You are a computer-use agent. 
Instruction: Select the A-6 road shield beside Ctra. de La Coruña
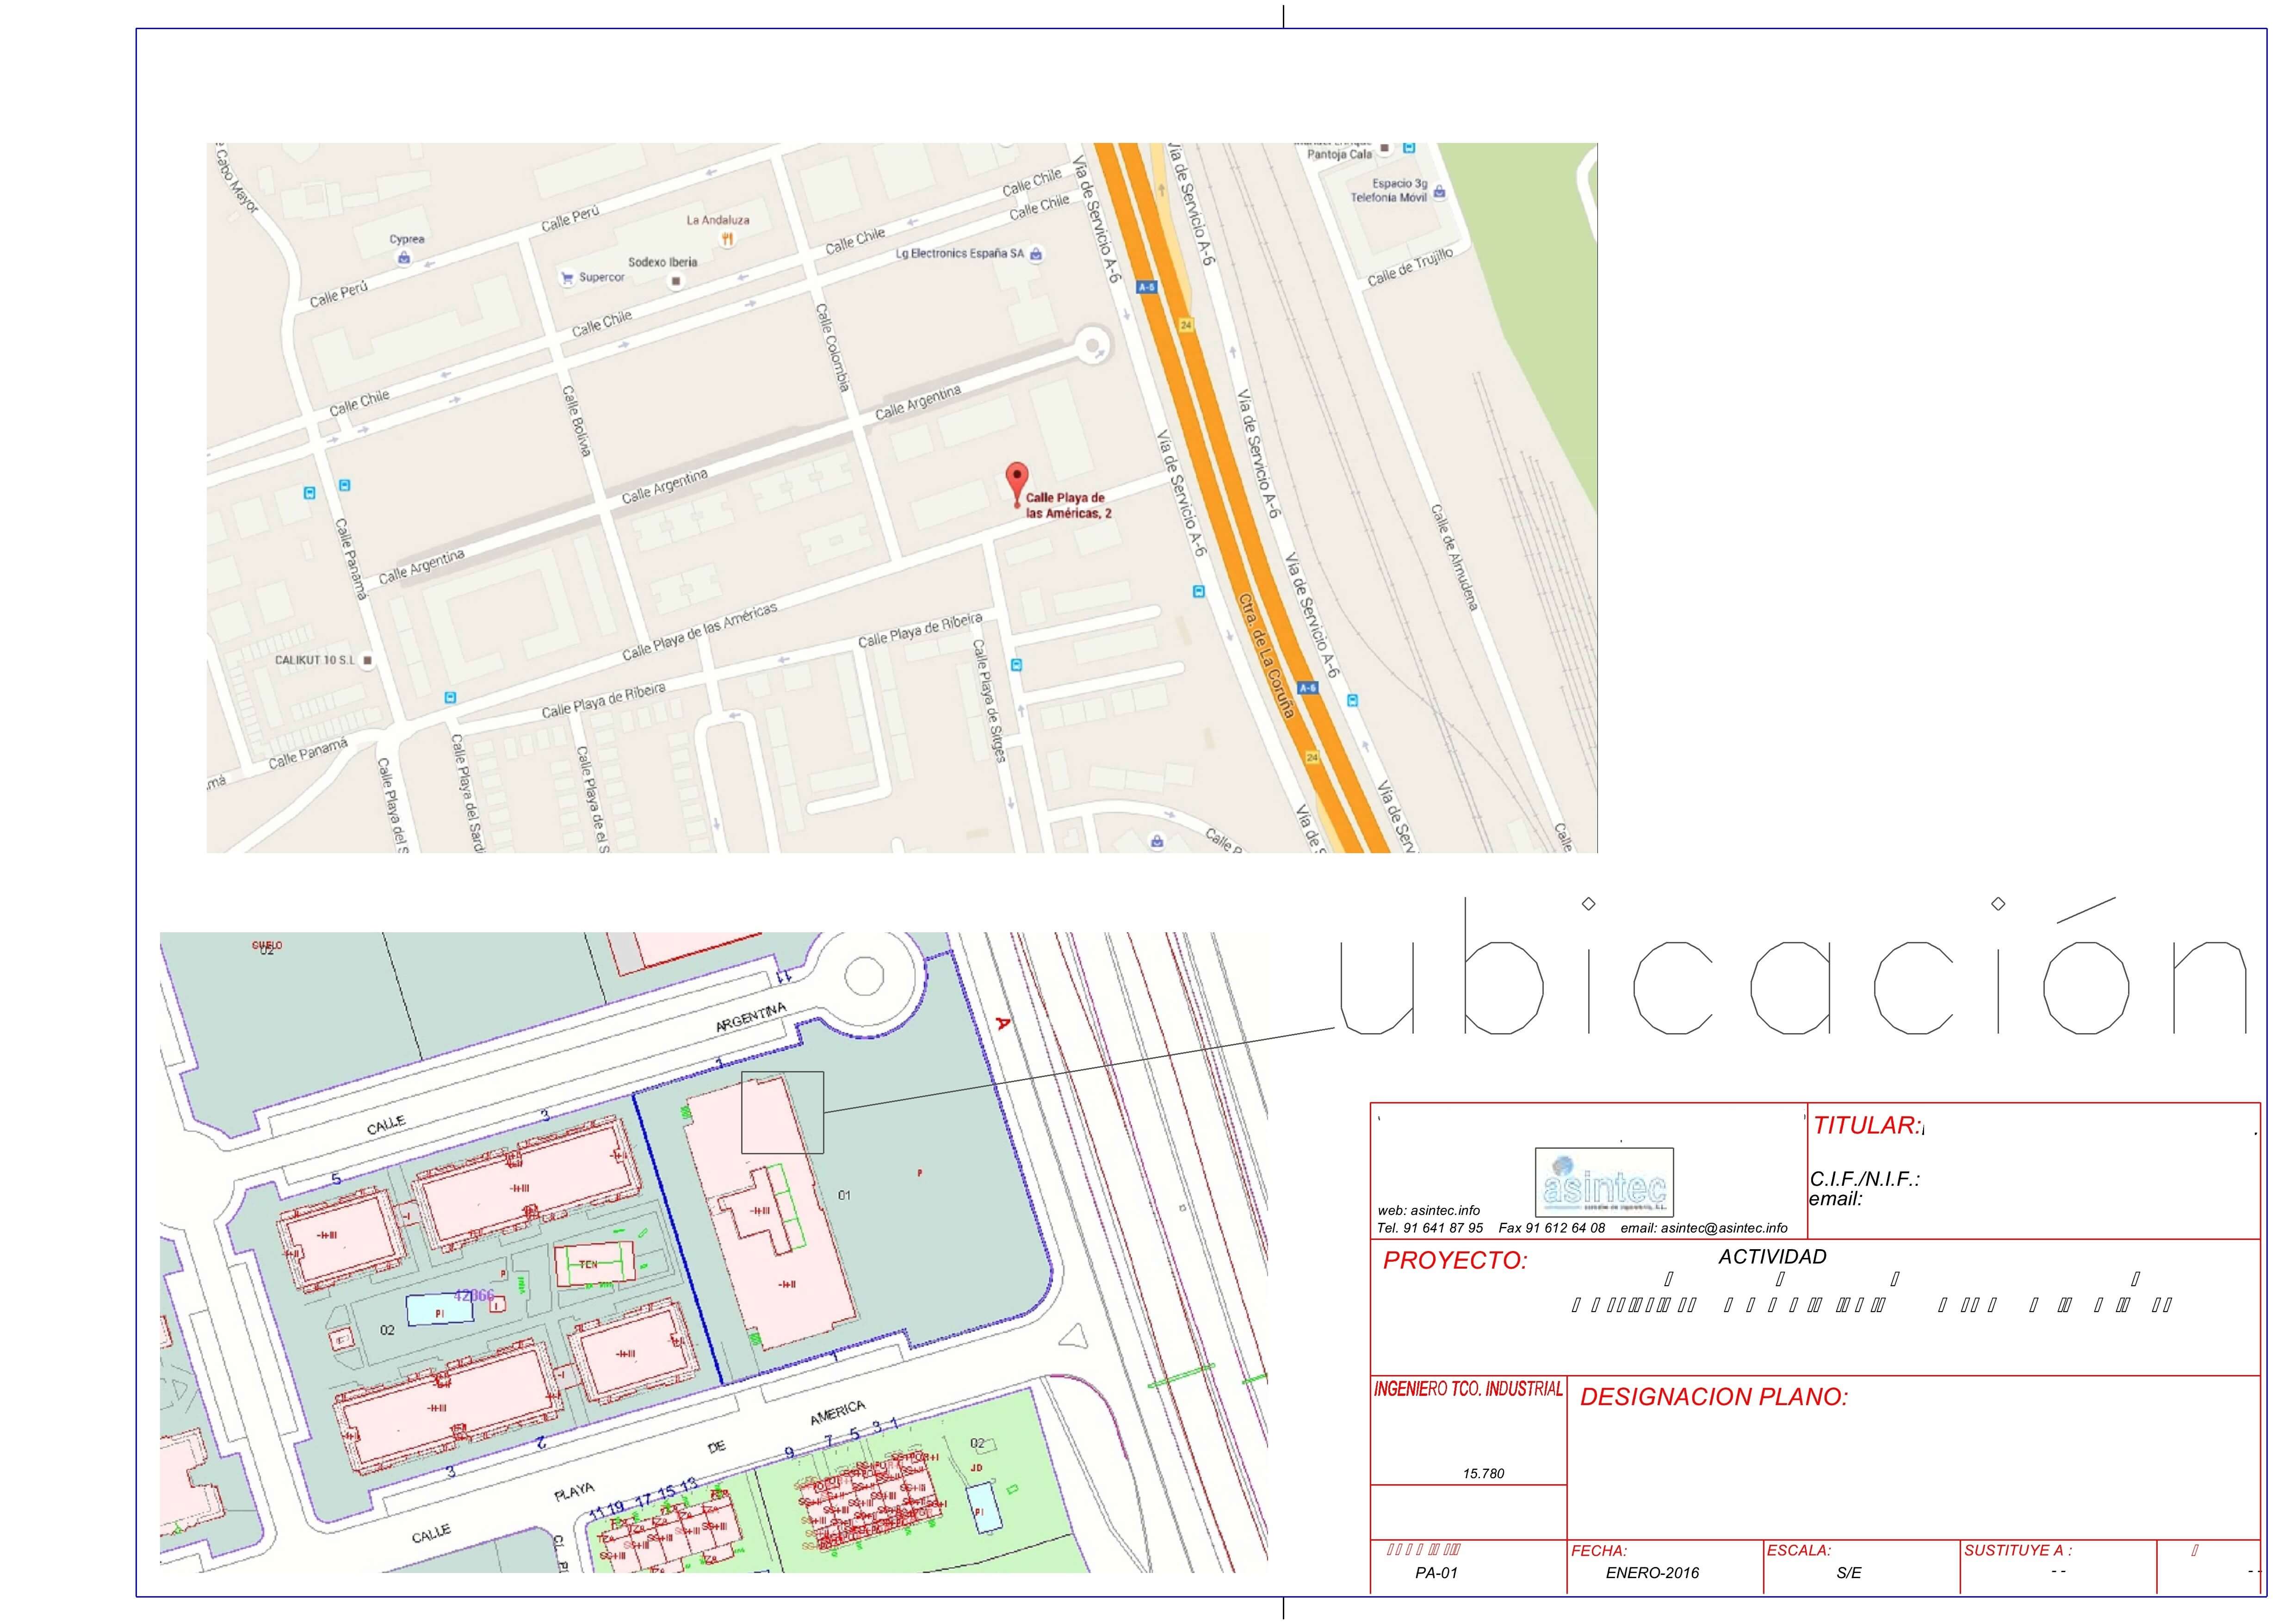(x=1307, y=688)
